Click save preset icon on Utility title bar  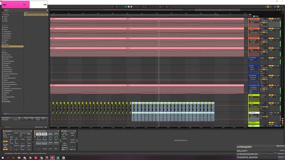[75, 131]
